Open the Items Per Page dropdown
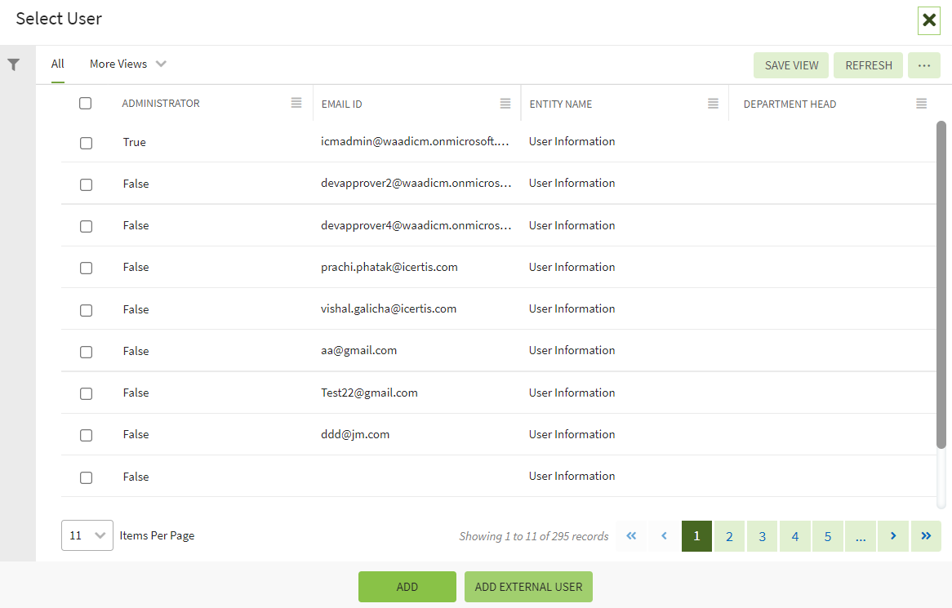The image size is (952, 608). [x=87, y=535]
